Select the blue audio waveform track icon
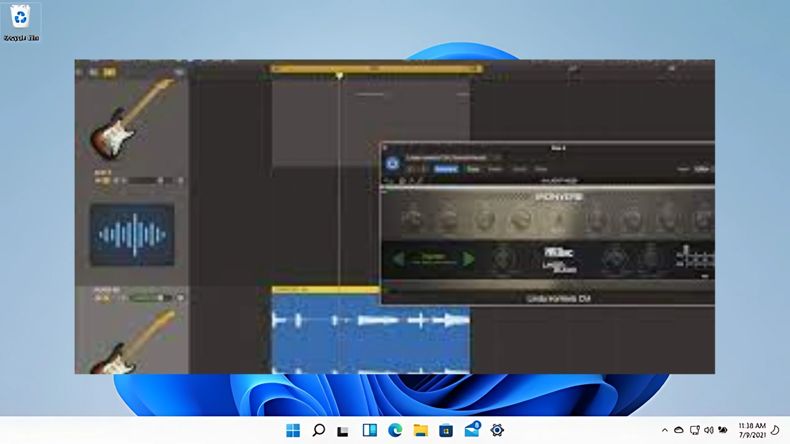Screen dimensions: 790x444 coord(132,235)
